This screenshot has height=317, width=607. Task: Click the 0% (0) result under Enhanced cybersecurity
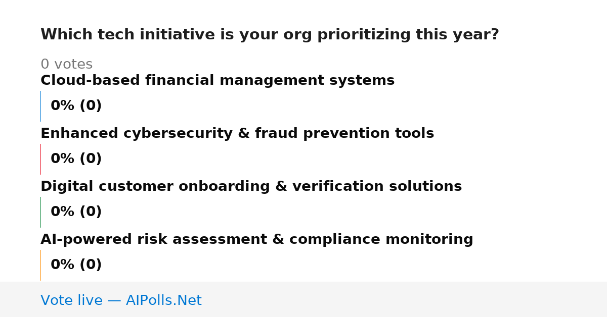click(76, 159)
